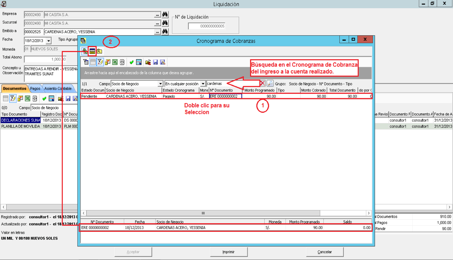Viewport: 453px width, 260px height.
Task: Click the Imprimir button
Action: pos(229,252)
